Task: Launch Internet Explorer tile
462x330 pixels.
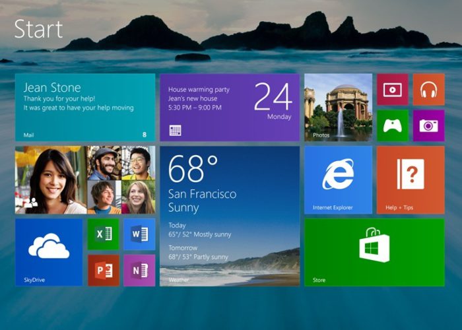Action: (338, 180)
